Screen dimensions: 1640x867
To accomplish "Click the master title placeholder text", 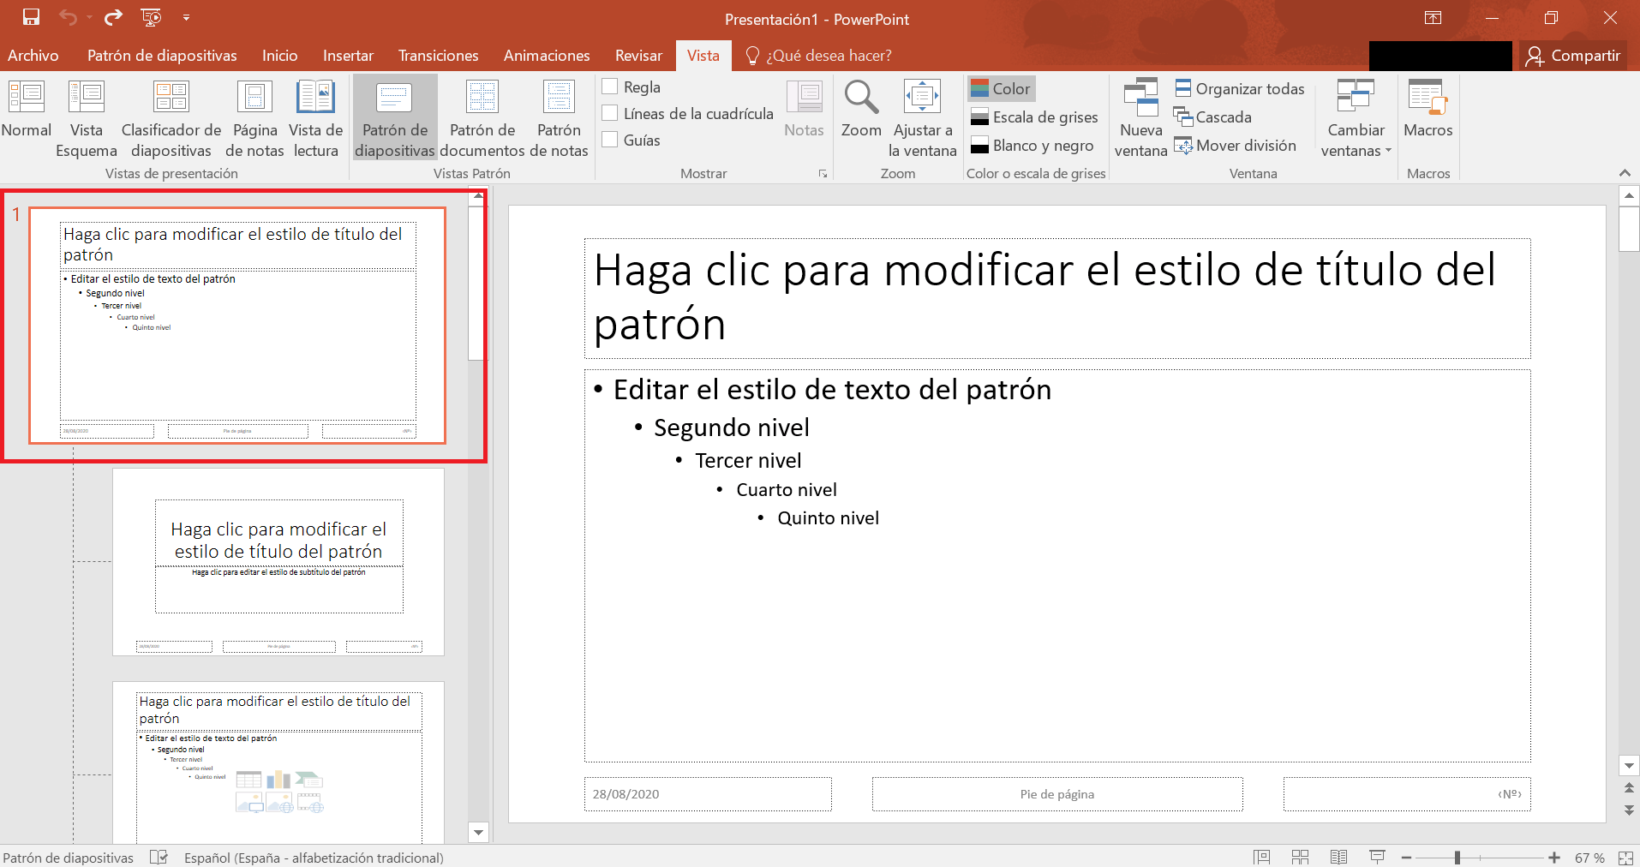I will (x=1057, y=297).
